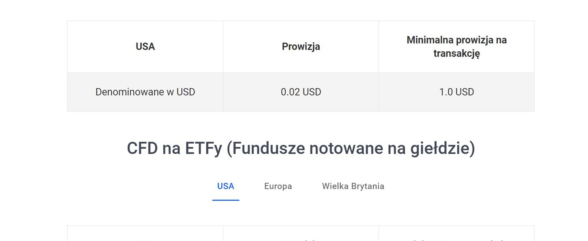
Task: Click the blue underline beneath the USA tab
Action: click(x=225, y=200)
